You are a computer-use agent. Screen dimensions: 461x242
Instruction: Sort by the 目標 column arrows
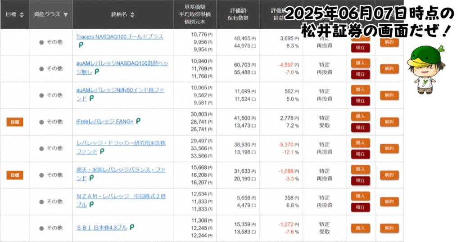coord(22,15)
